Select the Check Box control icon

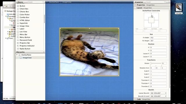pos(18,9)
